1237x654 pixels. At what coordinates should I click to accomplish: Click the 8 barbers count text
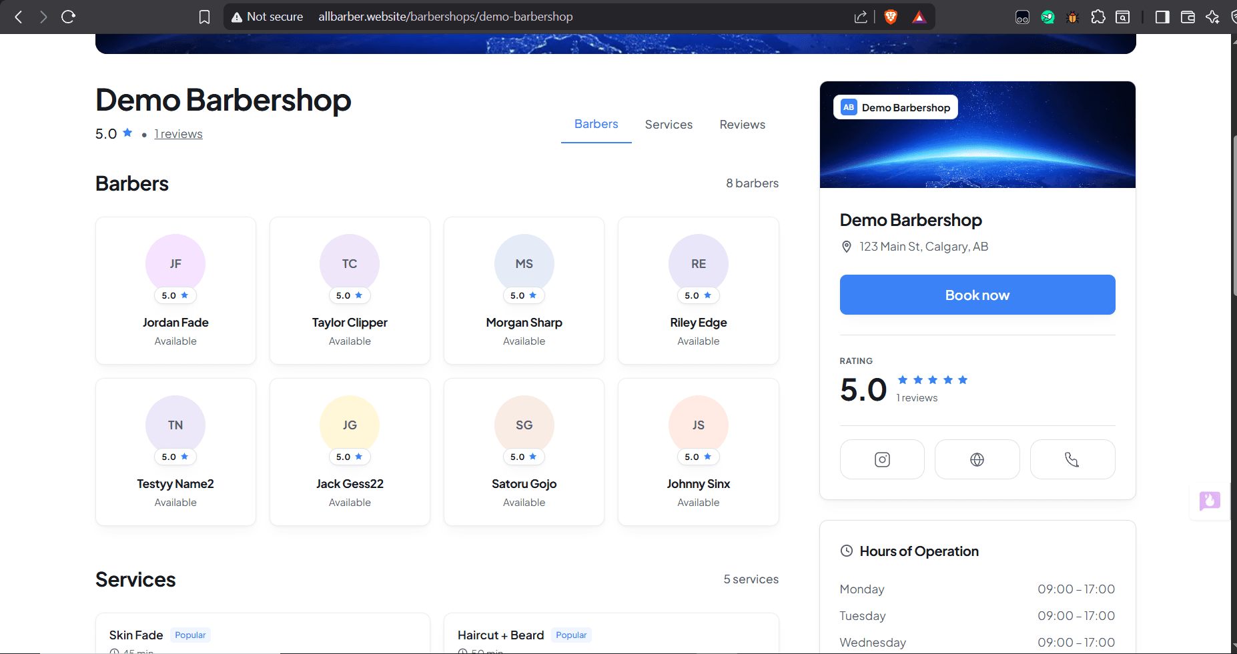click(x=752, y=183)
